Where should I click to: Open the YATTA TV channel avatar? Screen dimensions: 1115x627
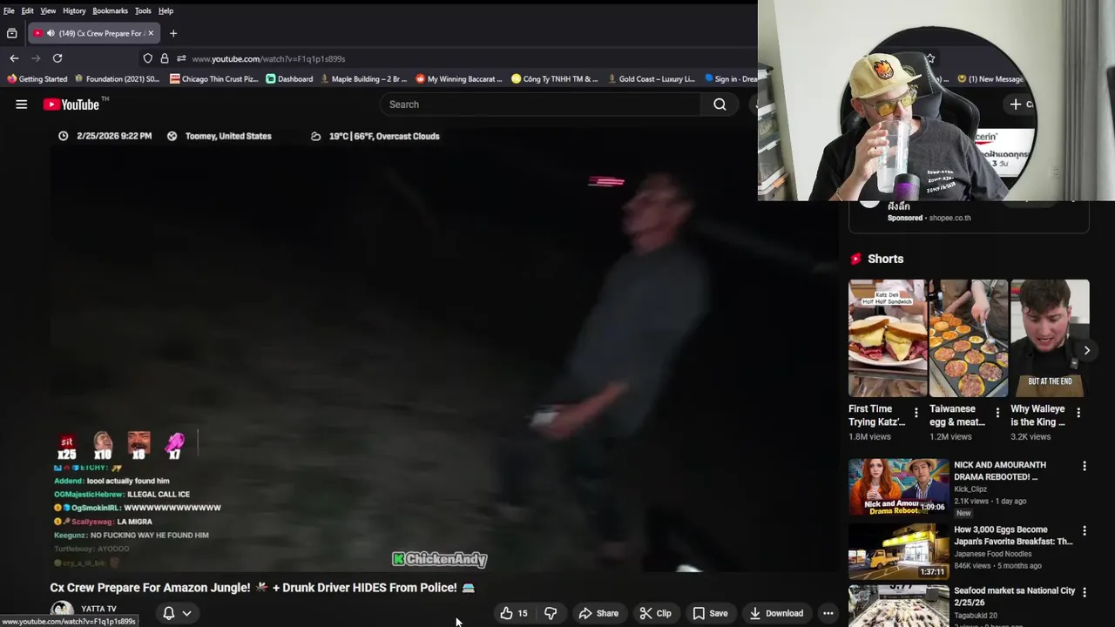(61, 611)
